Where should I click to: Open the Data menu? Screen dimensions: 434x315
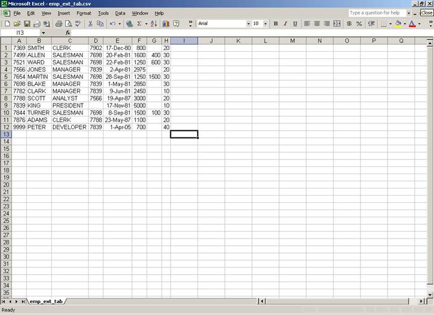click(121, 13)
